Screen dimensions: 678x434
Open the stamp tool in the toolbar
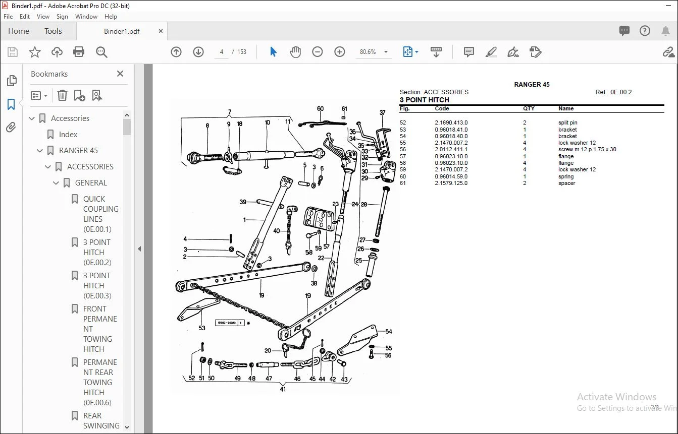535,52
